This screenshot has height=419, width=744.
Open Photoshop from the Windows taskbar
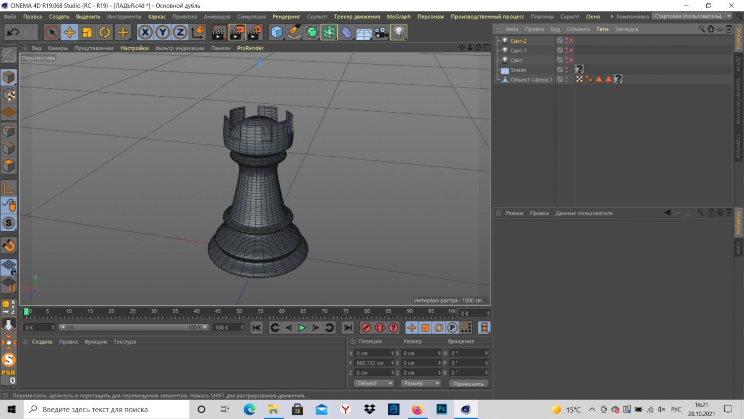pos(441,410)
